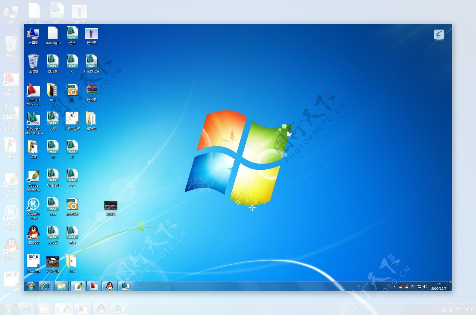The width and height of the screenshot is (476, 315).
Task: Open the Windows Start menu orb
Action: coord(31,286)
